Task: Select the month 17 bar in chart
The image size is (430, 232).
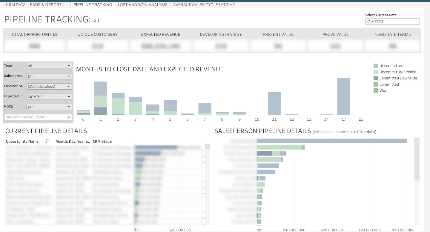Action: [x=344, y=96]
